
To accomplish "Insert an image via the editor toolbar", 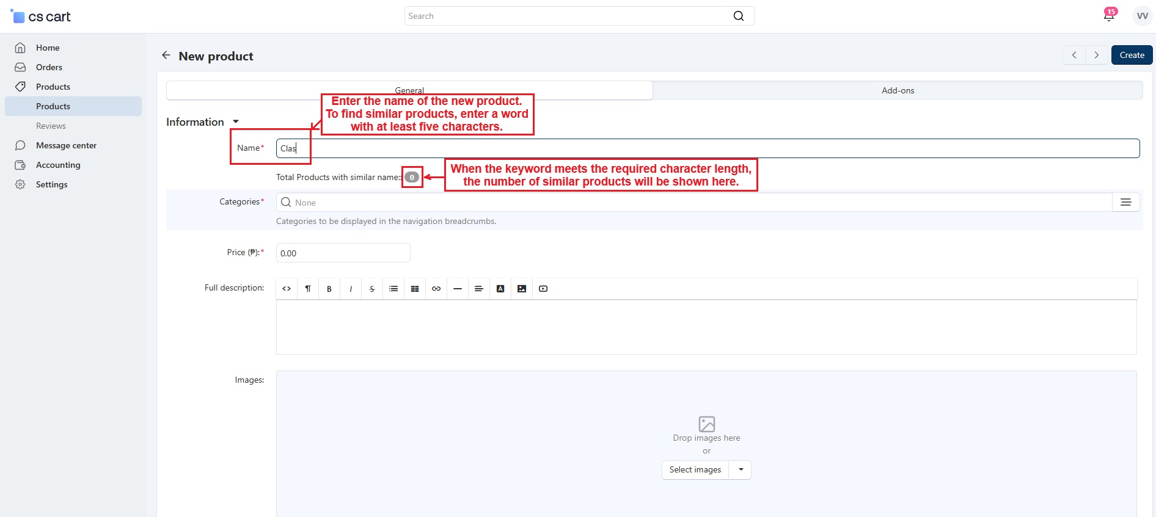I will (x=522, y=289).
